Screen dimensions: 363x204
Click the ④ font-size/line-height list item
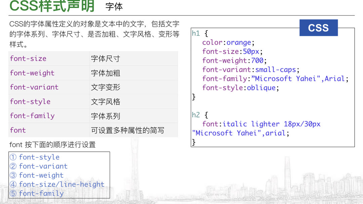pos(57,184)
